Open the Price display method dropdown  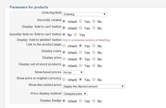point(75,94)
